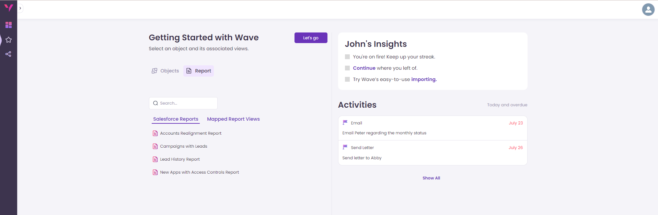Click the Lead History Report icon
The image size is (658, 215).
(155, 159)
